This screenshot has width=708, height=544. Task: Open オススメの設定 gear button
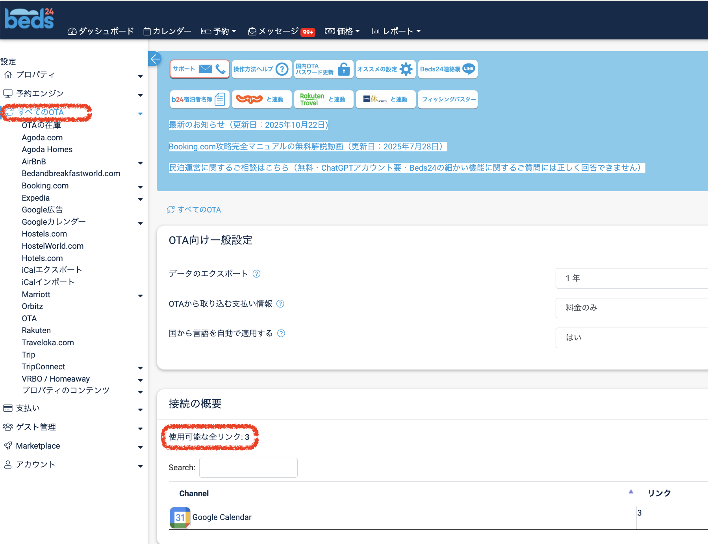coord(385,69)
